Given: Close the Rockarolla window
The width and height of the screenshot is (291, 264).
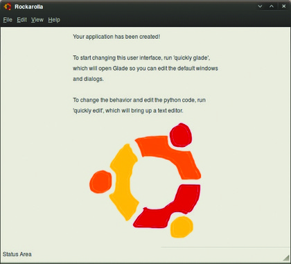Looking at the screenshot, I should click(x=284, y=6).
